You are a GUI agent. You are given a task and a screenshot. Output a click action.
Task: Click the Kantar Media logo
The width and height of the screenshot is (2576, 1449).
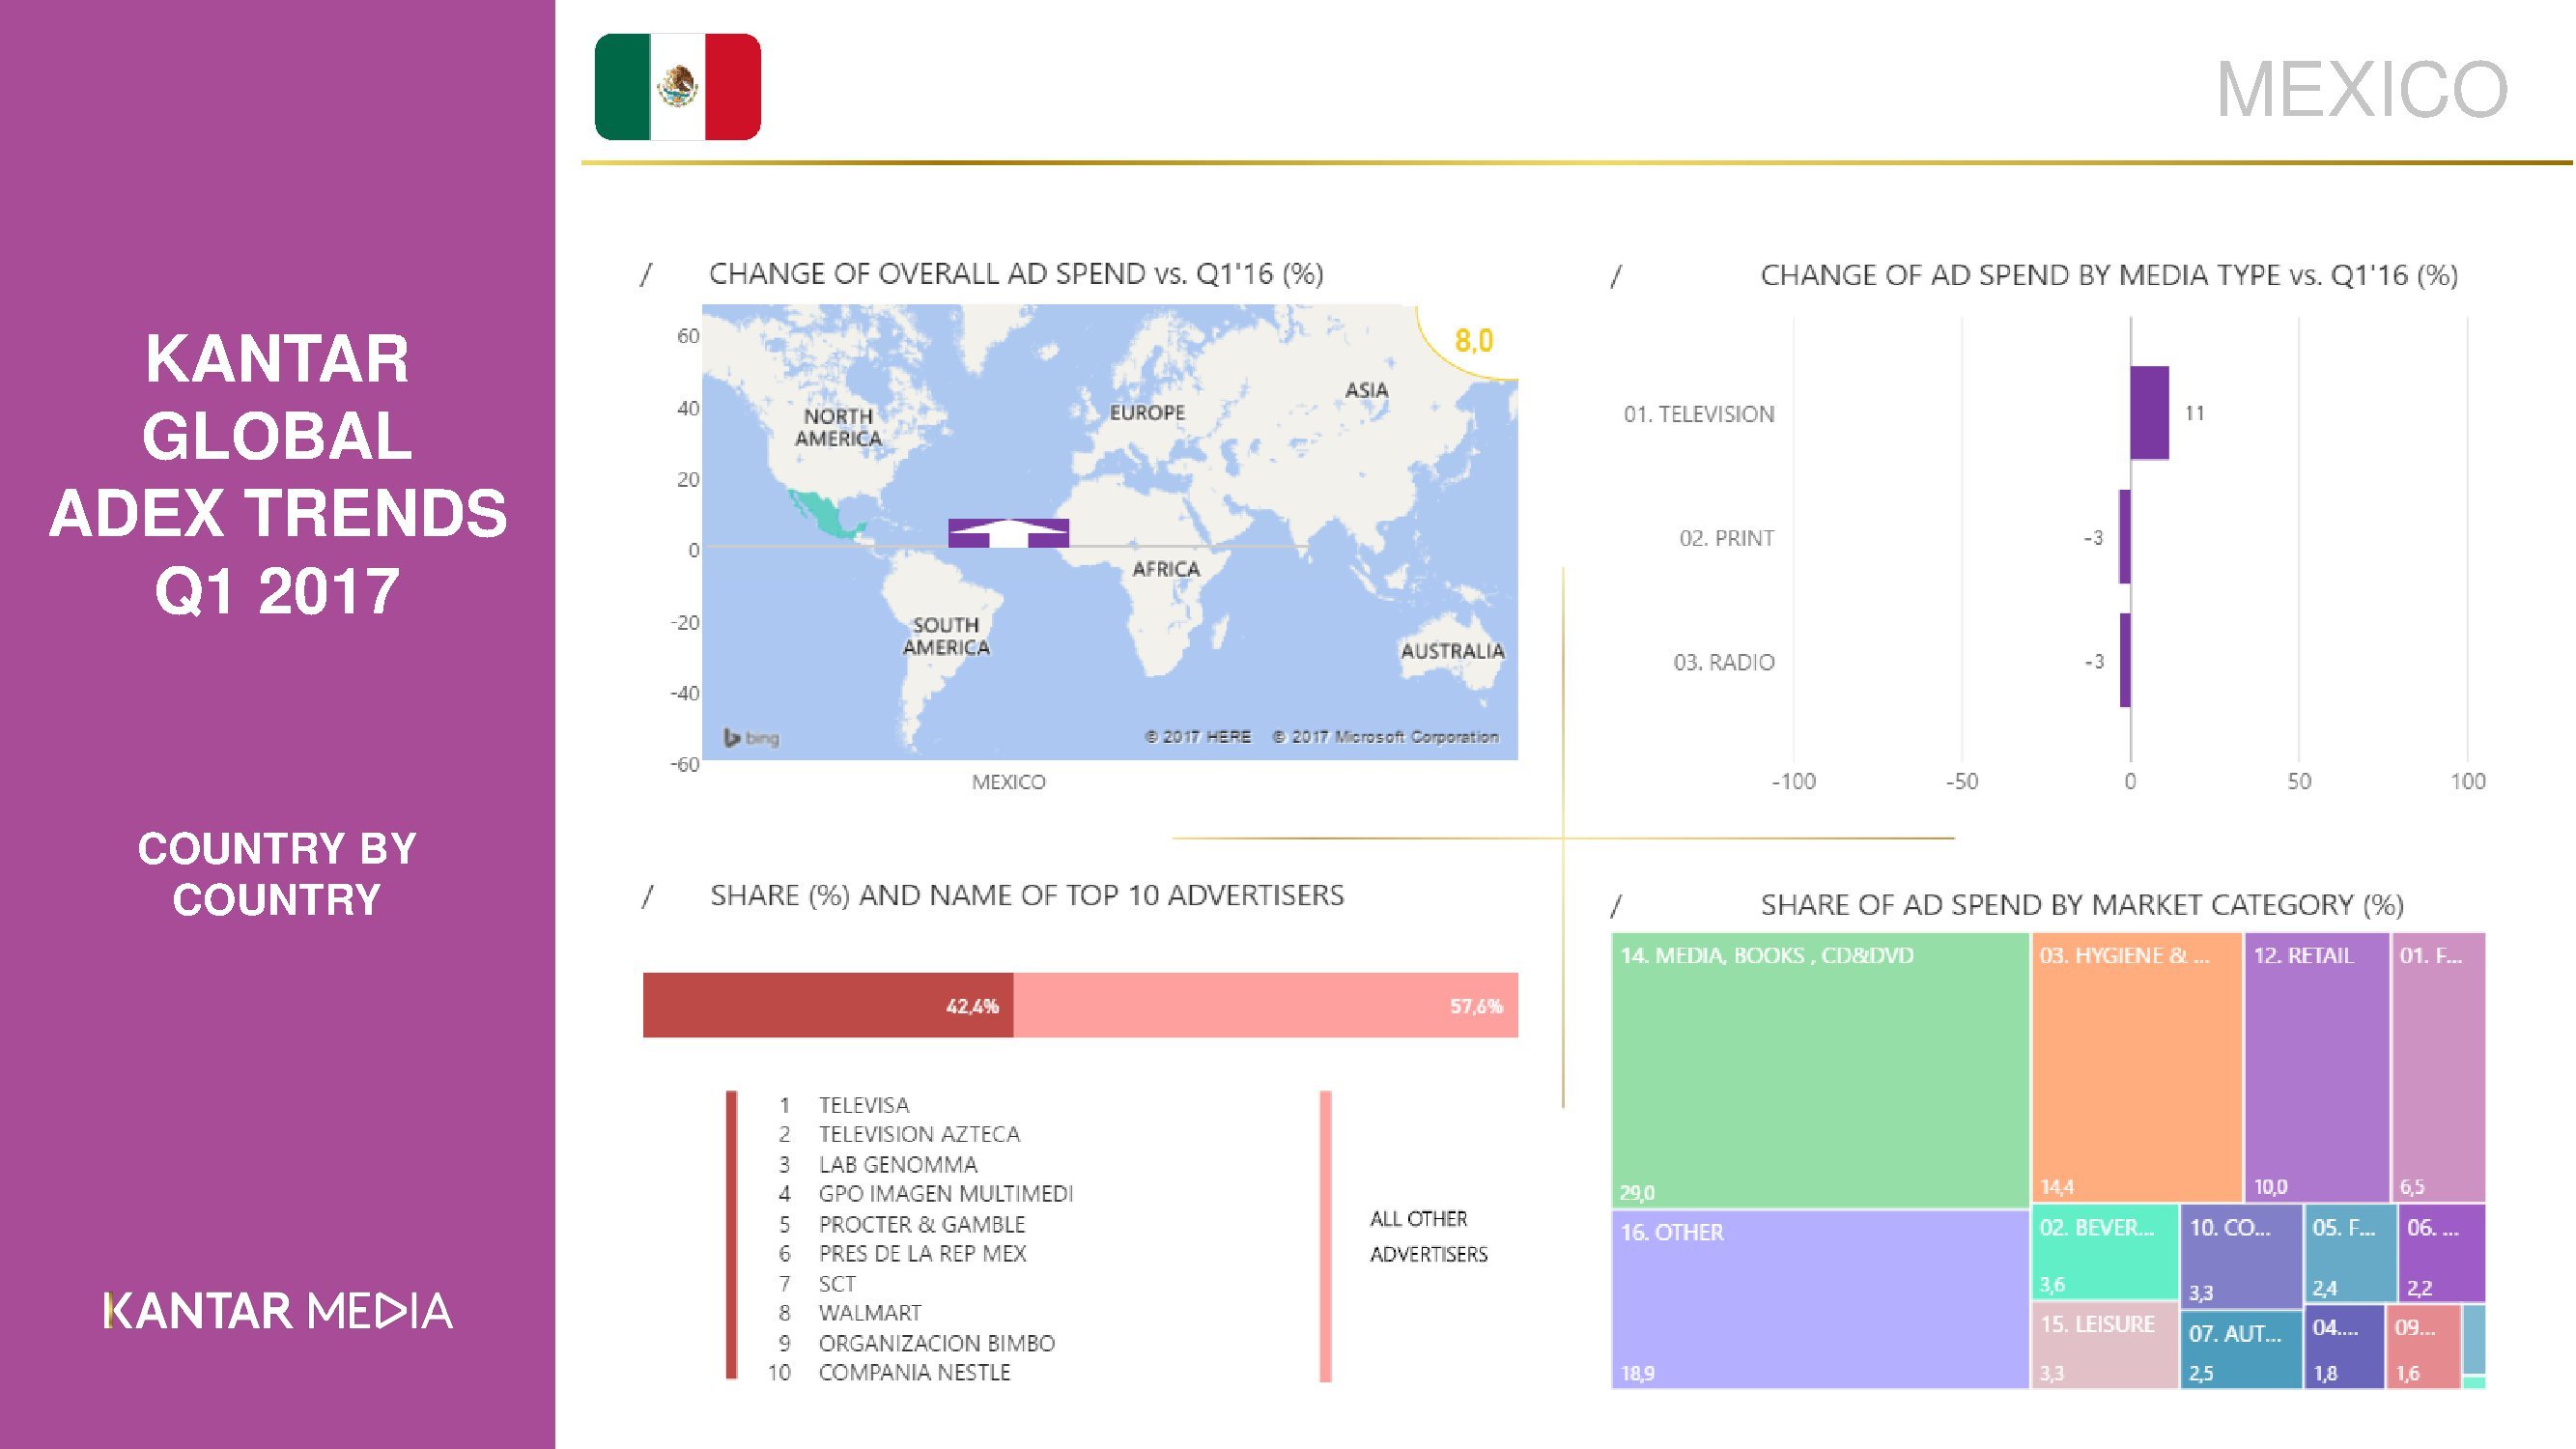[x=278, y=1311]
